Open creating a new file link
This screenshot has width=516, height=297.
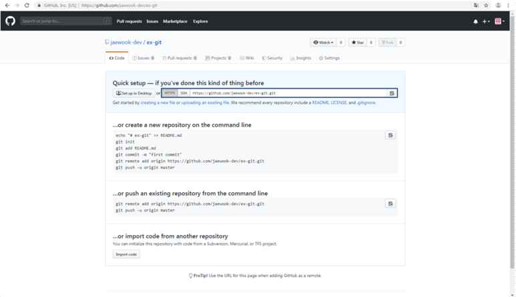(x=158, y=103)
